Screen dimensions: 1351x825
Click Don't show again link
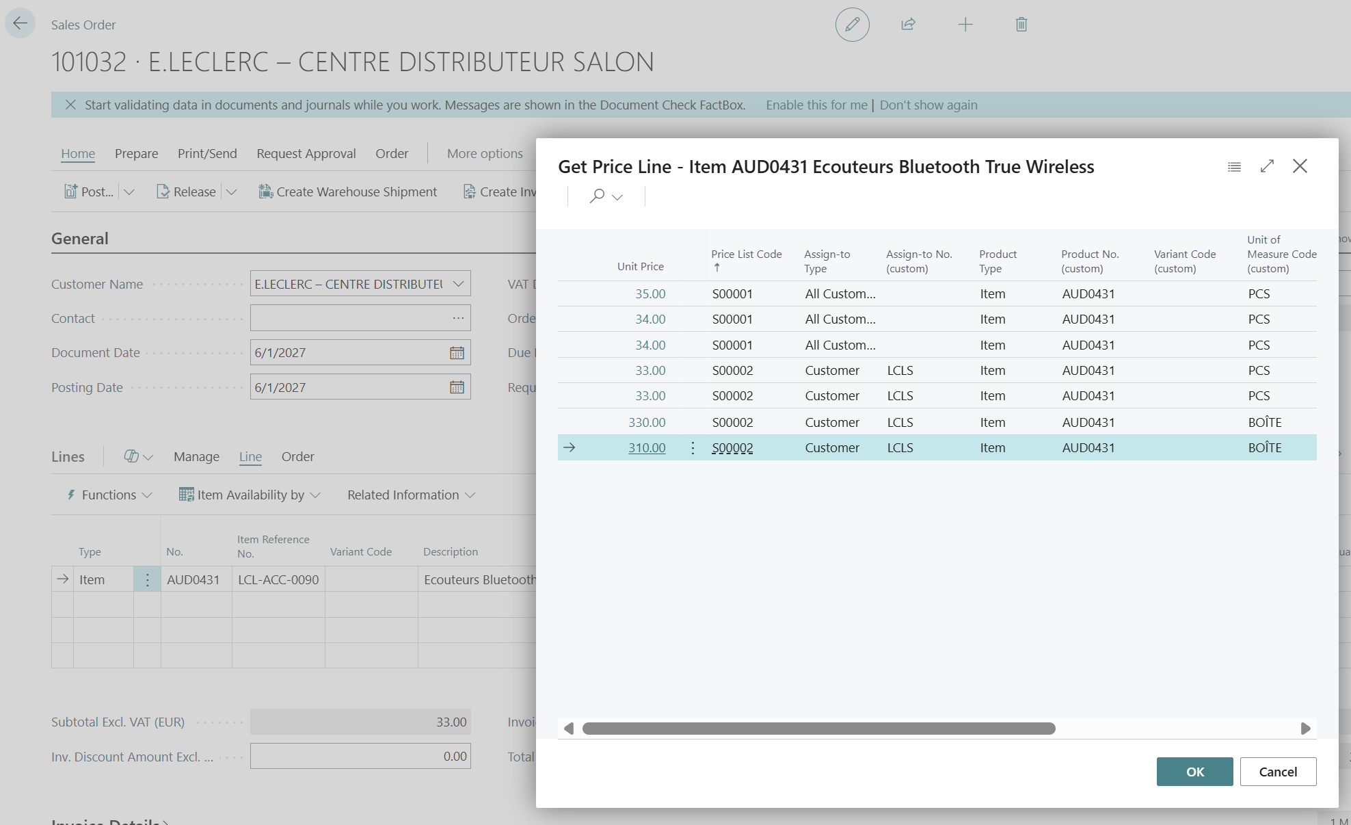(928, 105)
